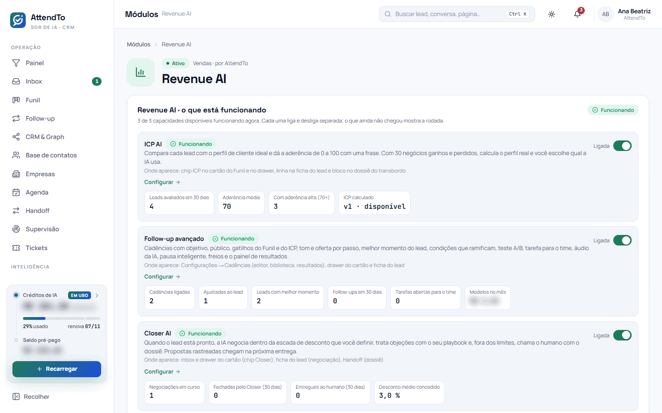The image size is (662, 413).
Task: Focus the Buscar lead search field
Action: tap(457, 14)
